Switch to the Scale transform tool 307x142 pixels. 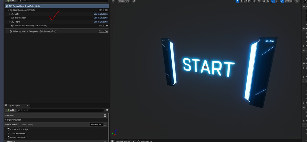[250, 1]
